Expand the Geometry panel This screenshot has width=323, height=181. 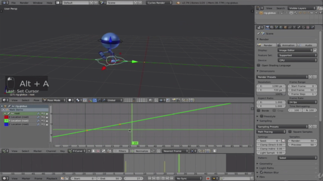pos(266,163)
